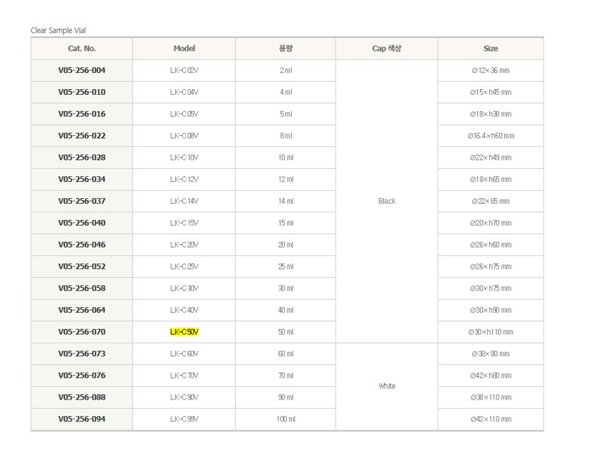Click the highlighted model LK-C50V
This screenshot has height=452, width=609.
click(184, 332)
